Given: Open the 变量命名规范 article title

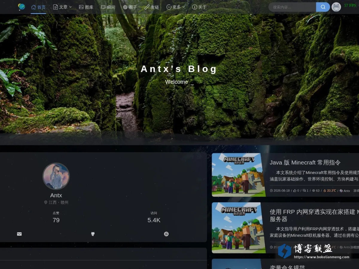Looking at the screenshot, I should (287, 267).
